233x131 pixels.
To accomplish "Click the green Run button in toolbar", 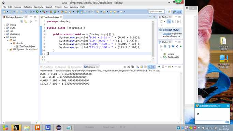I will tap(37, 12).
